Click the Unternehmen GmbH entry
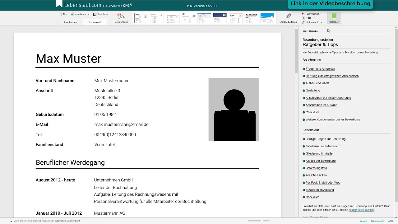The width and height of the screenshot is (398, 224). (114, 180)
